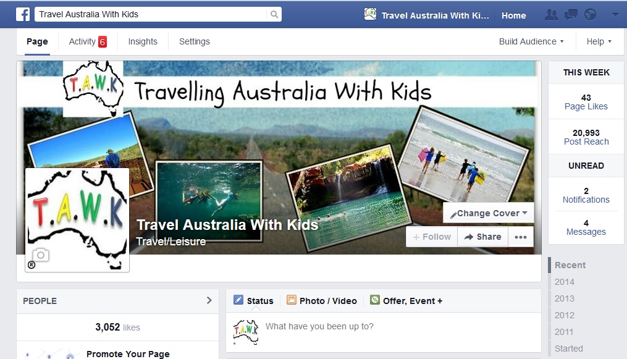Open the three-dots more options button

coord(521,237)
